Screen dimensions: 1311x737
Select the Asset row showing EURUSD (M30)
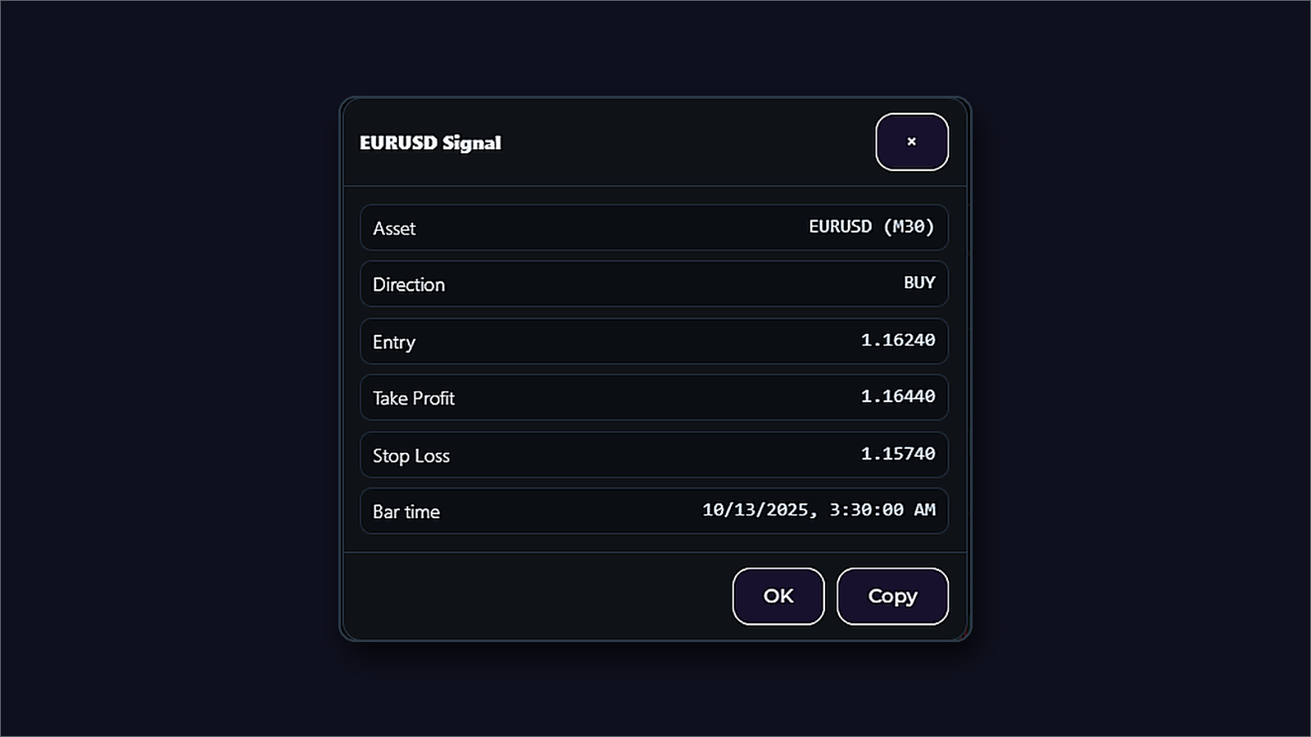[654, 228]
